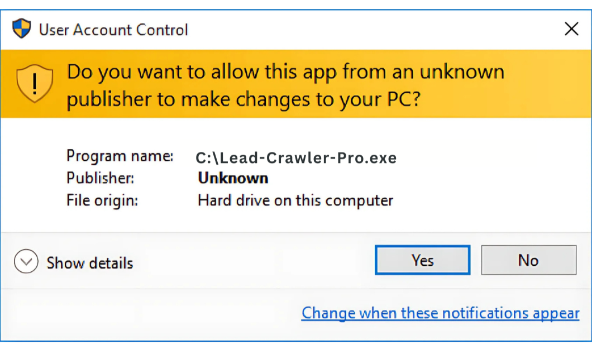Click the program path C:\Lead-Crawler-Pro.exe

tap(296, 158)
